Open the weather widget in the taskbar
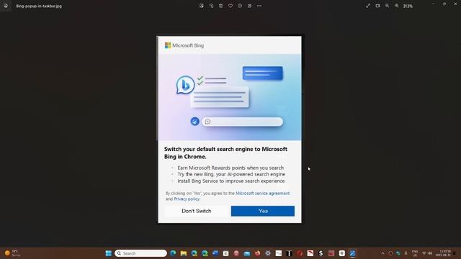461x259 pixels. click(x=12, y=253)
